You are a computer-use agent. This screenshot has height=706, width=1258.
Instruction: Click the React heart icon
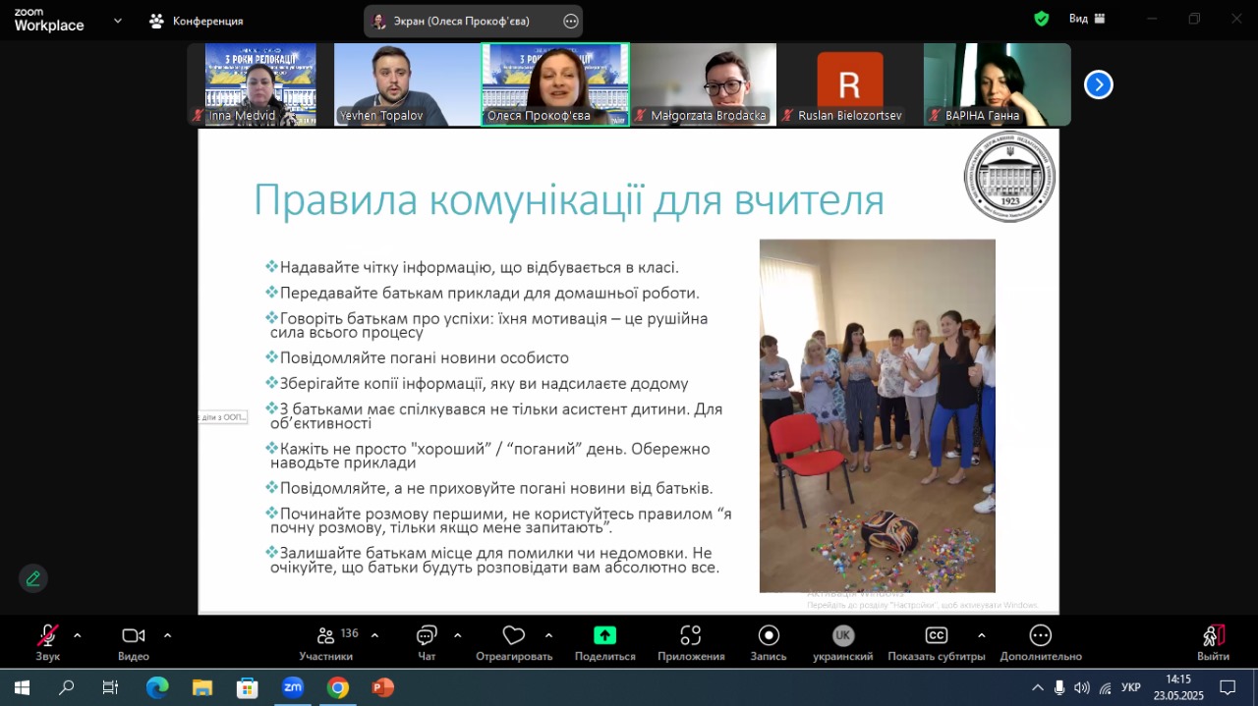(x=513, y=636)
